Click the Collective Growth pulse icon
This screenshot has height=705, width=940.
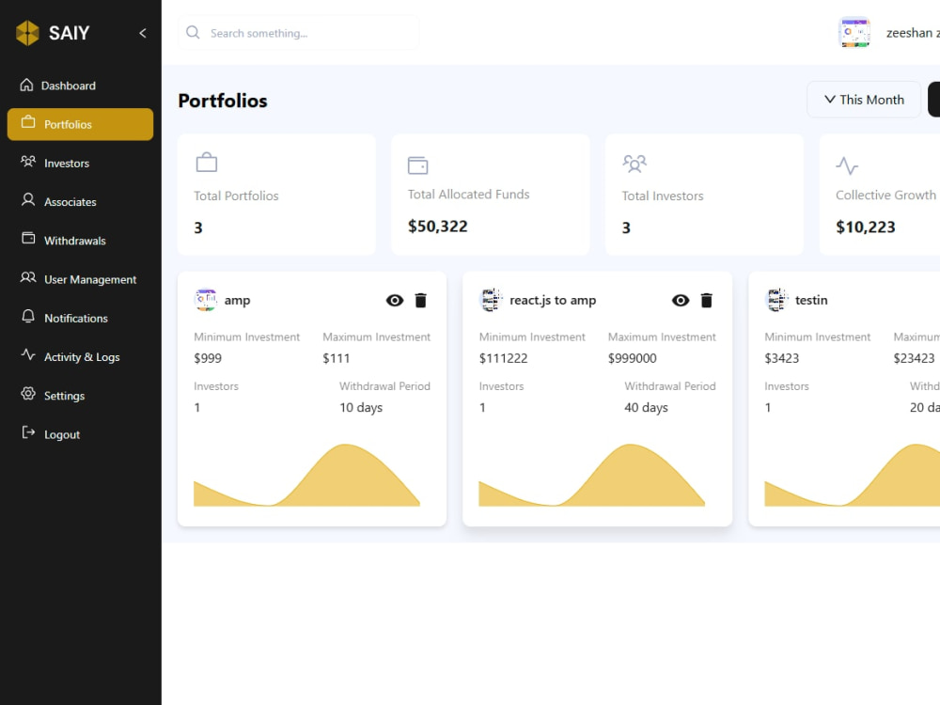(847, 165)
